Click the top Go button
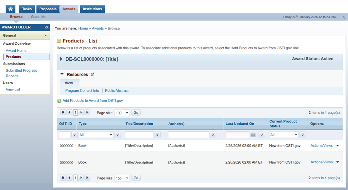 (x=136, y=113)
